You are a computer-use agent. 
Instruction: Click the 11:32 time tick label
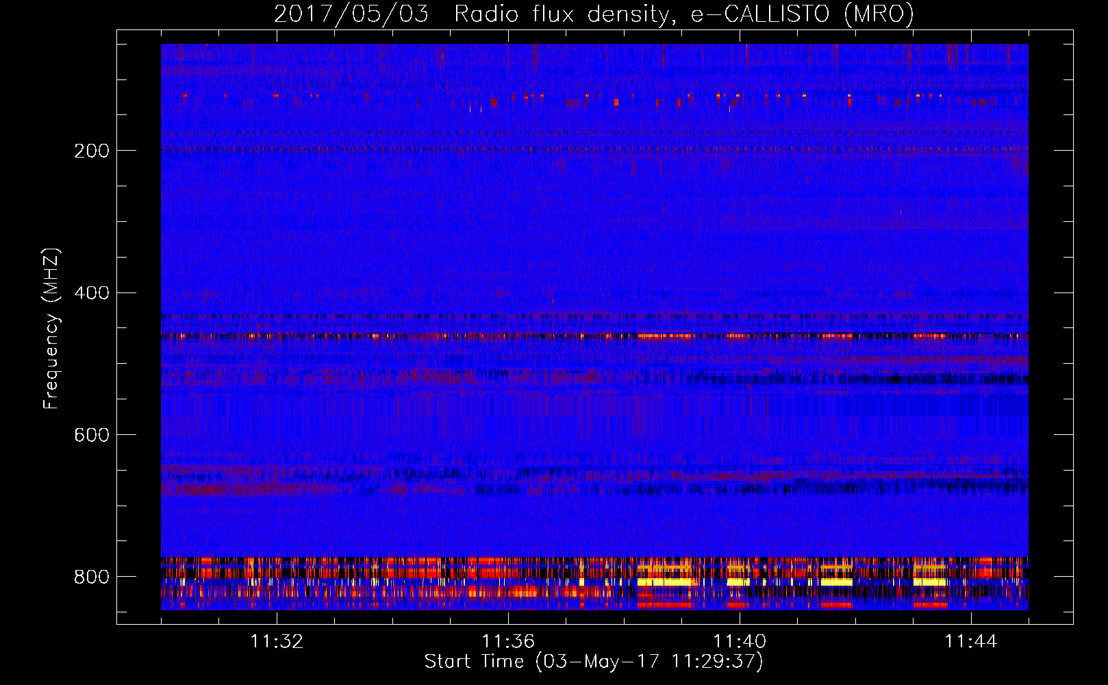pyautogui.click(x=277, y=641)
